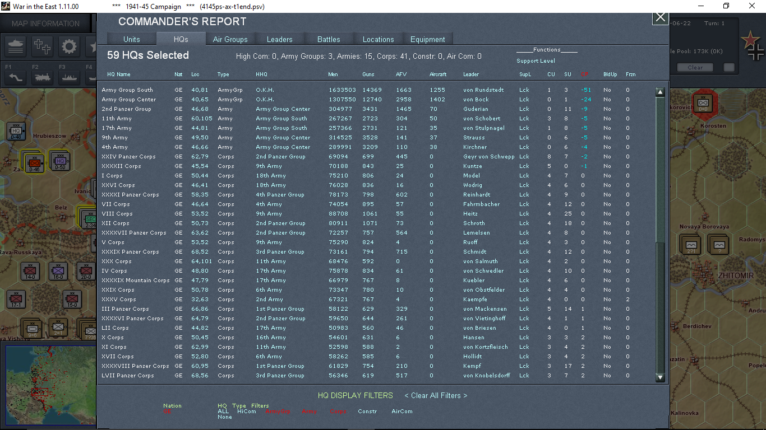Sort the list by AFV column
The height and width of the screenshot is (430, 766).
pyautogui.click(x=402, y=74)
